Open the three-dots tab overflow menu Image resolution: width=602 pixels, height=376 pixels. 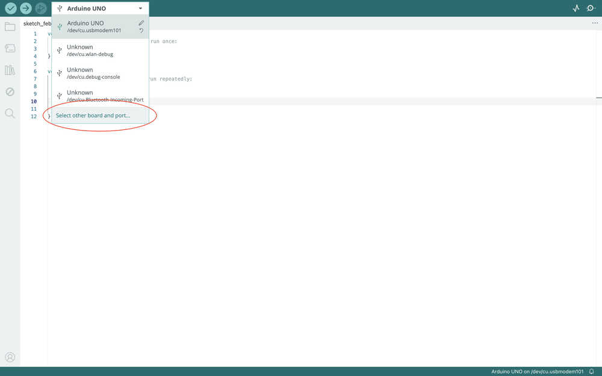(595, 23)
